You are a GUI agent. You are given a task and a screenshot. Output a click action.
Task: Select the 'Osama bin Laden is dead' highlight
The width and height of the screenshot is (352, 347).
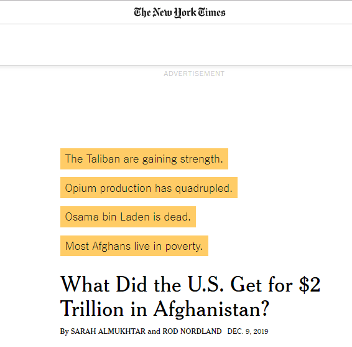pyautogui.click(x=128, y=217)
